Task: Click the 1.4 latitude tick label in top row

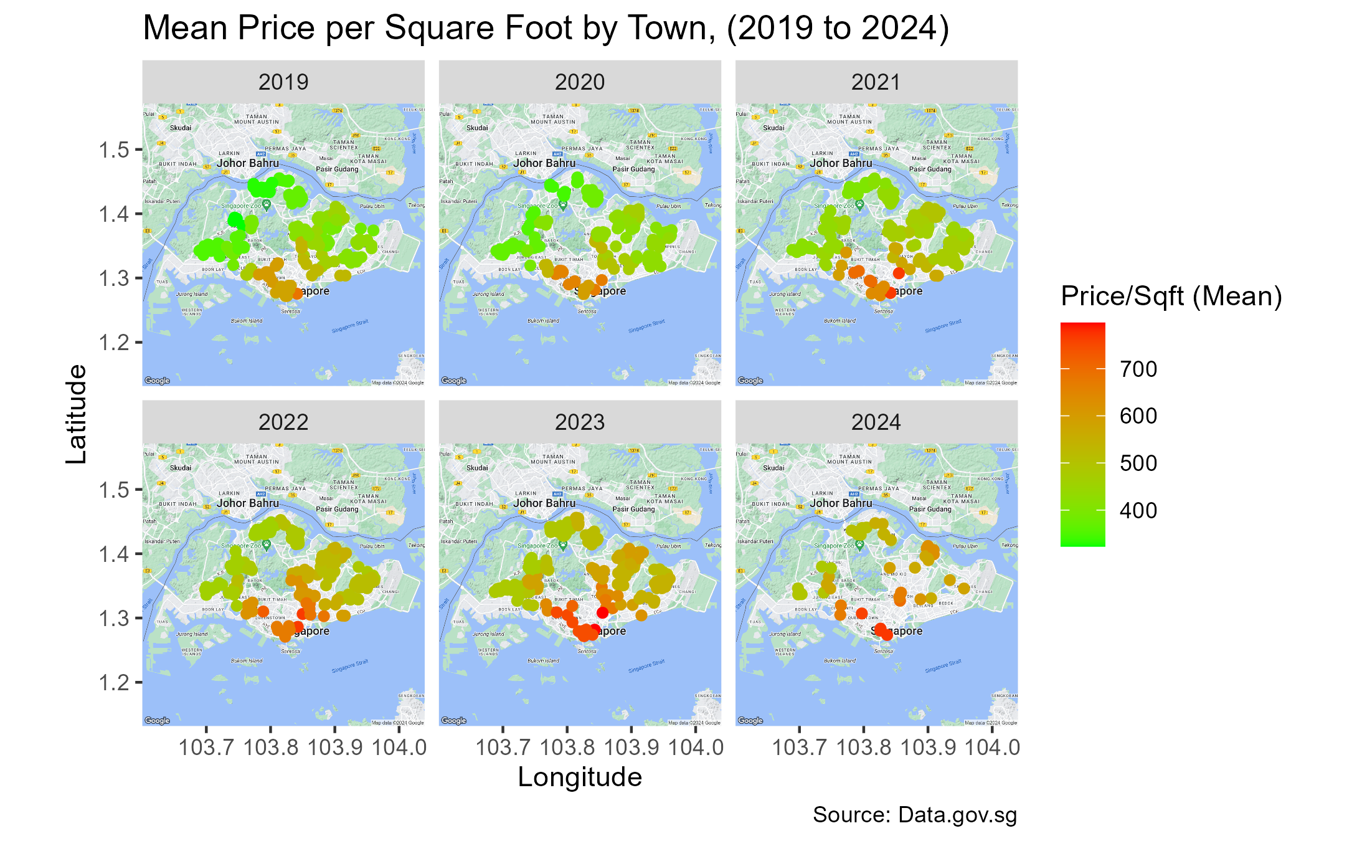Action: pyautogui.click(x=114, y=214)
